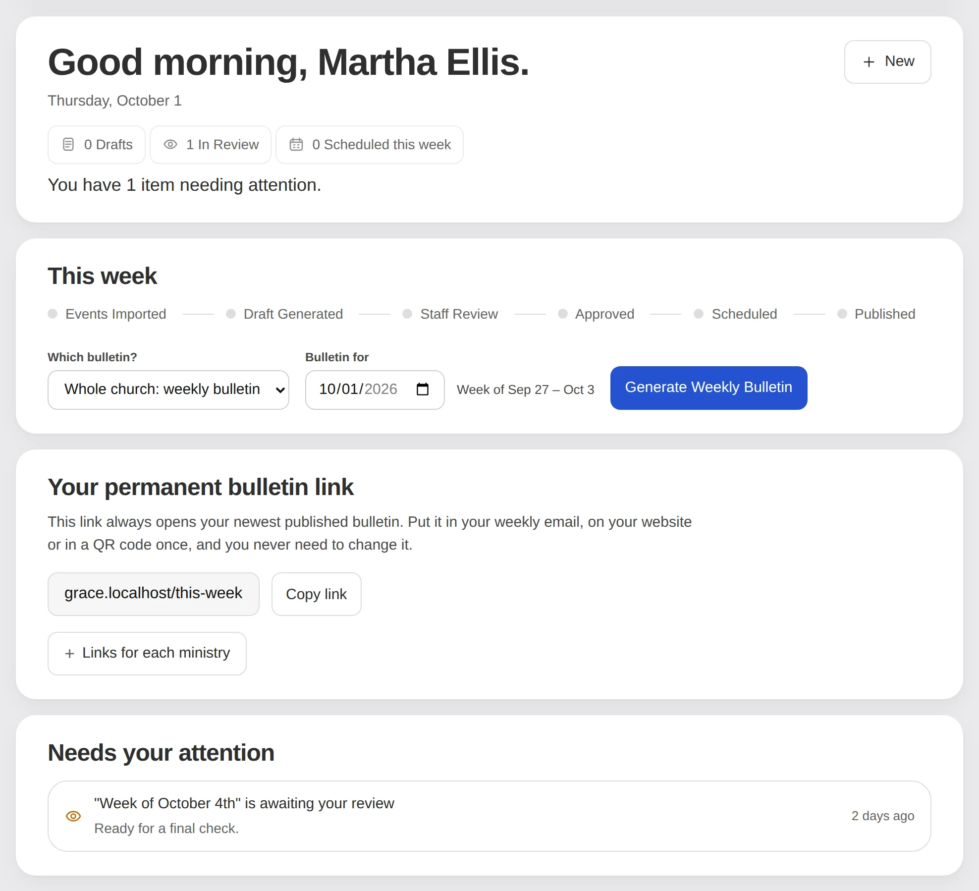Screen dimensions: 979x891
Task: Select the Scheduled progress step
Action: 736,314
